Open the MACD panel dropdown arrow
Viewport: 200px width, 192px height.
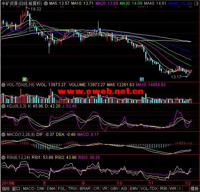click(x=3, y=134)
